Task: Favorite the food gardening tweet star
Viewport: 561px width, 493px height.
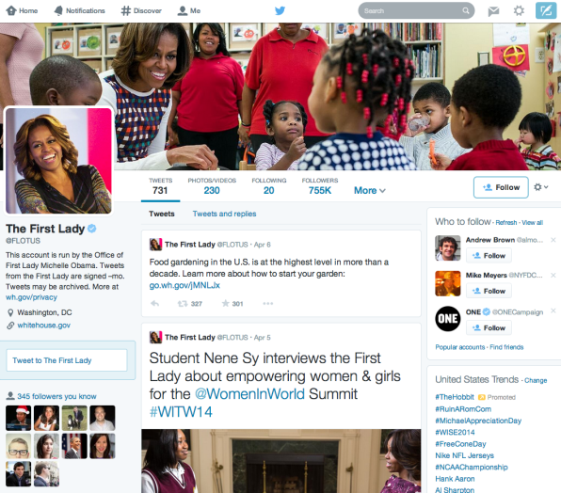Action: (x=232, y=304)
